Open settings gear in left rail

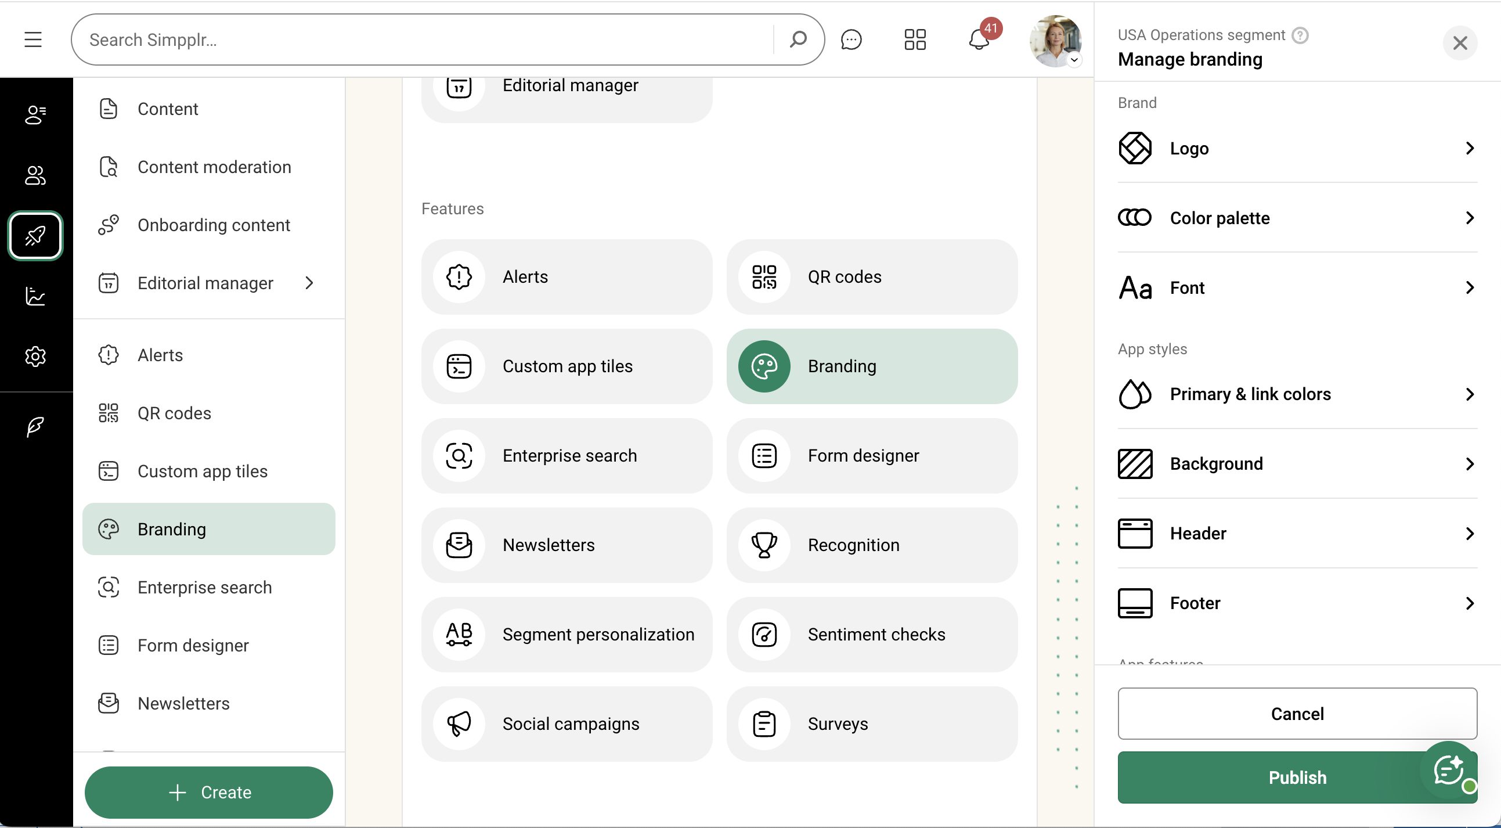click(35, 357)
